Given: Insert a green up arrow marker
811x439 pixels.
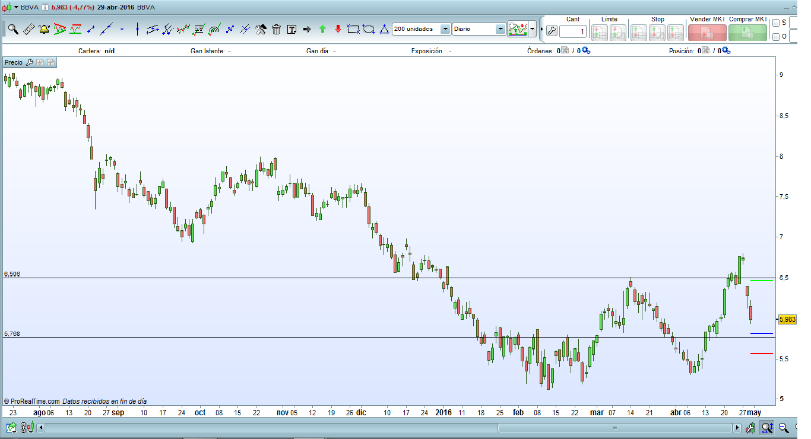Looking at the screenshot, I should (322, 28).
